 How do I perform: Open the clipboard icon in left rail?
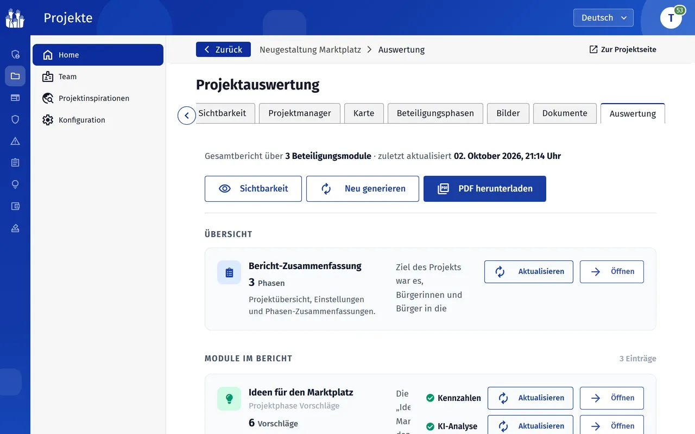15,163
